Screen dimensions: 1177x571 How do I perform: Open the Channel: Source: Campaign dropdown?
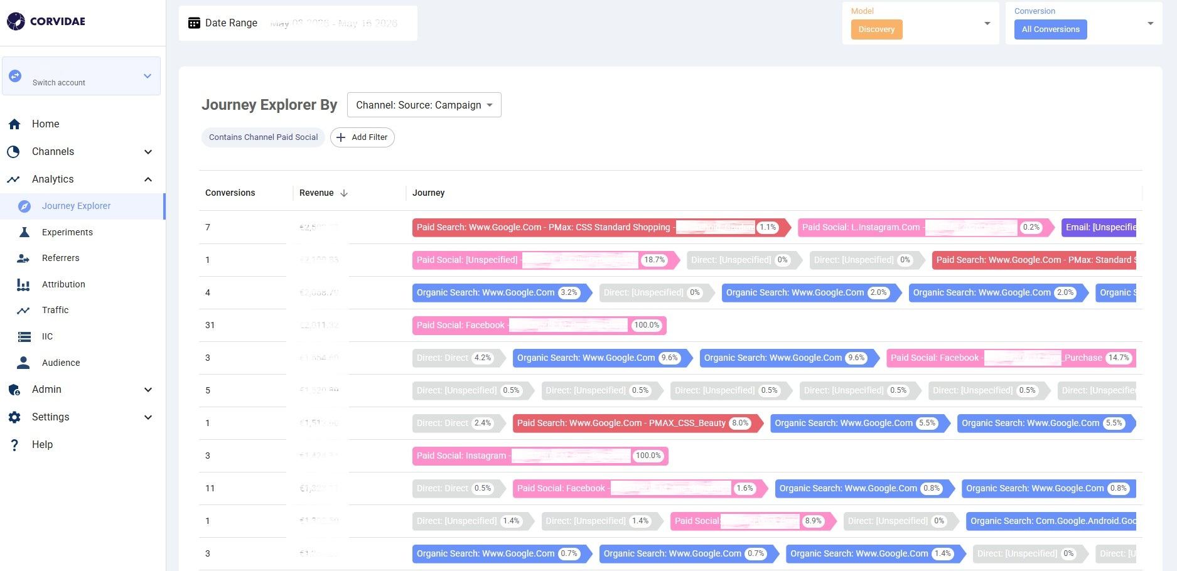[x=424, y=105]
